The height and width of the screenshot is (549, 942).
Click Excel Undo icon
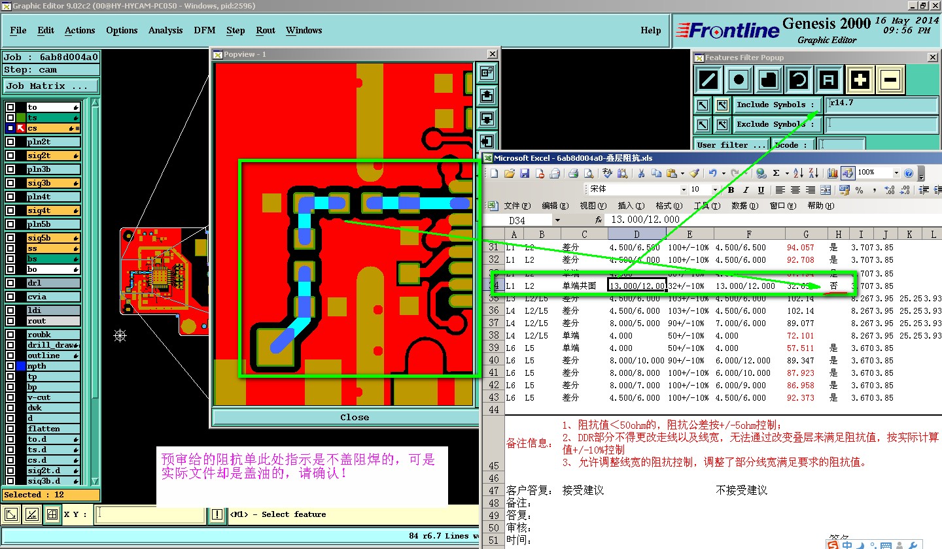tap(712, 173)
